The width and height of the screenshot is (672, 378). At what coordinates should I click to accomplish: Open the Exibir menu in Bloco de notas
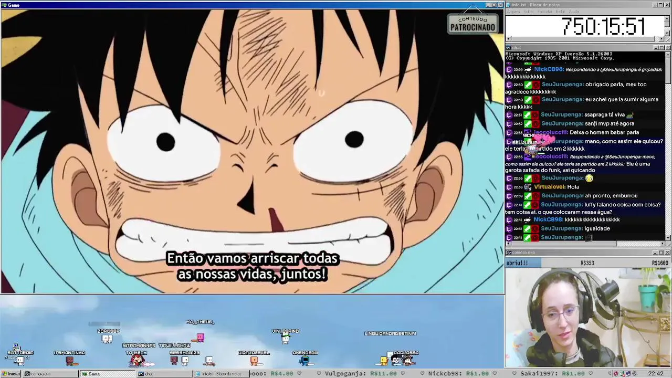pyautogui.click(x=561, y=12)
